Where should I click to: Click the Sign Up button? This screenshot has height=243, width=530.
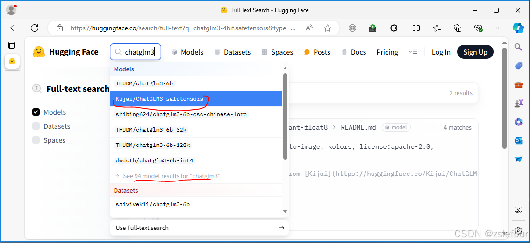click(475, 52)
